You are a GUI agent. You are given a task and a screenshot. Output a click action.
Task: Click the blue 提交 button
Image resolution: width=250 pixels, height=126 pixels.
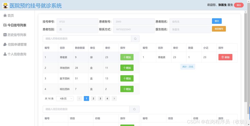click(217, 21)
